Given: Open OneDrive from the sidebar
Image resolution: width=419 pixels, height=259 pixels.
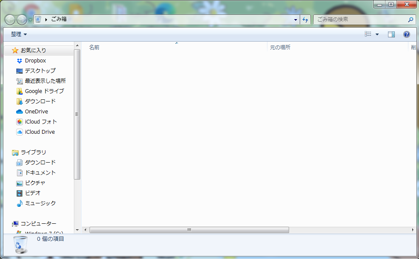Looking at the screenshot, I should [35, 111].
